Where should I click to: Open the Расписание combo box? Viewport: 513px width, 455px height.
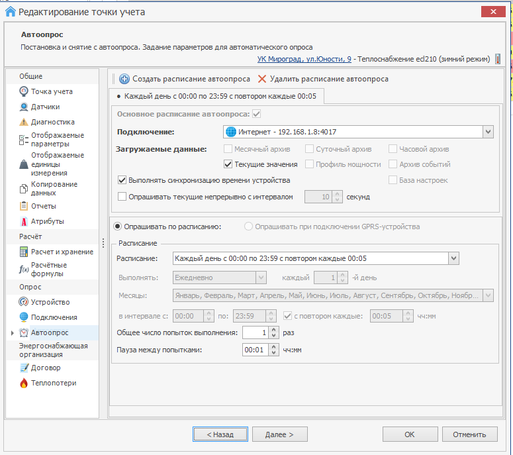point(453,258)
